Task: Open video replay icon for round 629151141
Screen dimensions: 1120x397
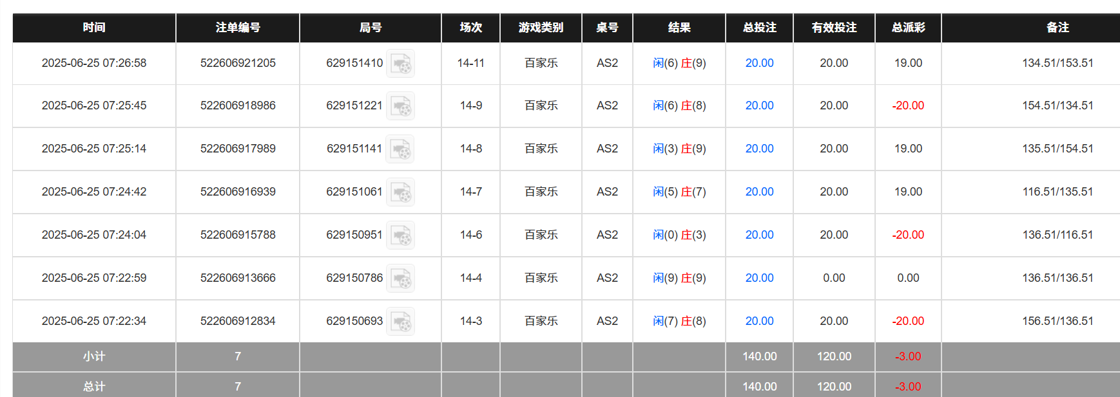Action: point(400,149)
